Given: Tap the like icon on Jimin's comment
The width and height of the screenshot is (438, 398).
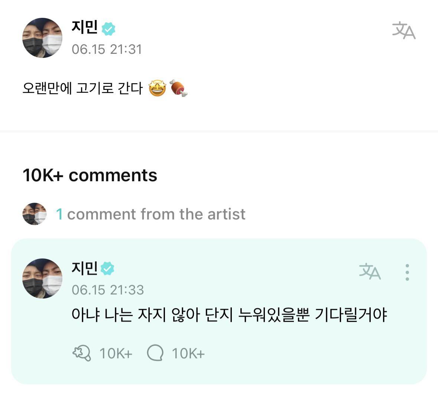Looking at the screenshot, I should pyautogui.click(x=82, y=353).
